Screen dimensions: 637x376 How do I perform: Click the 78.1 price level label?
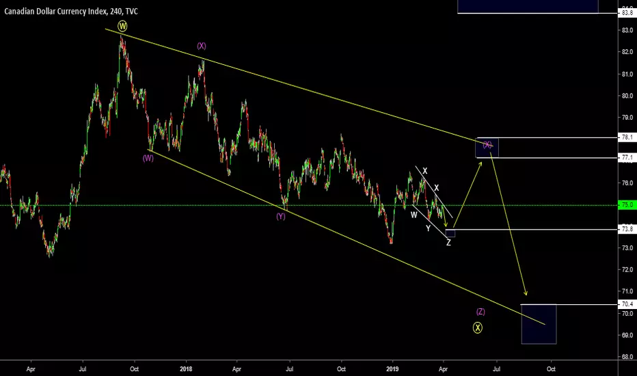click(x=627, y=137)
